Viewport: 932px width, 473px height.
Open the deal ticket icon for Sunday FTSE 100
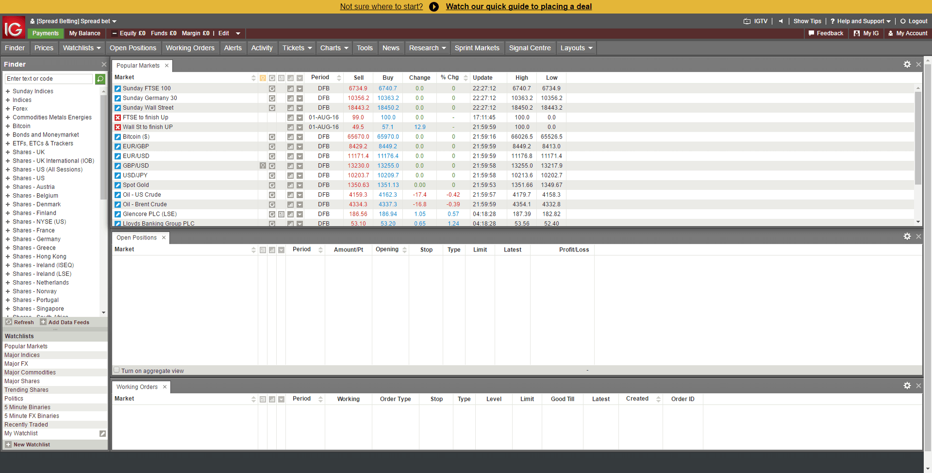coord(117,88)
